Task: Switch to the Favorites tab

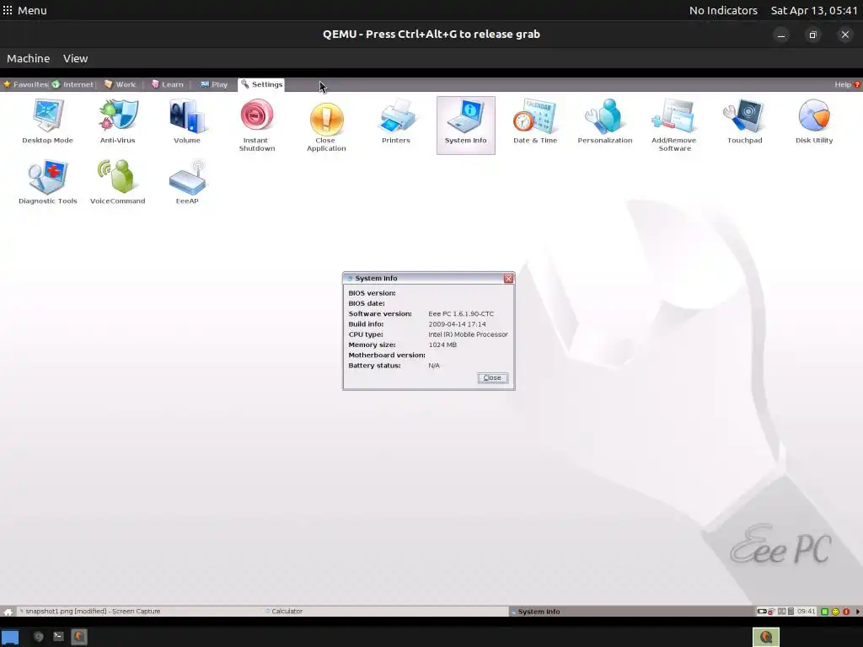Action: [25, 84]
